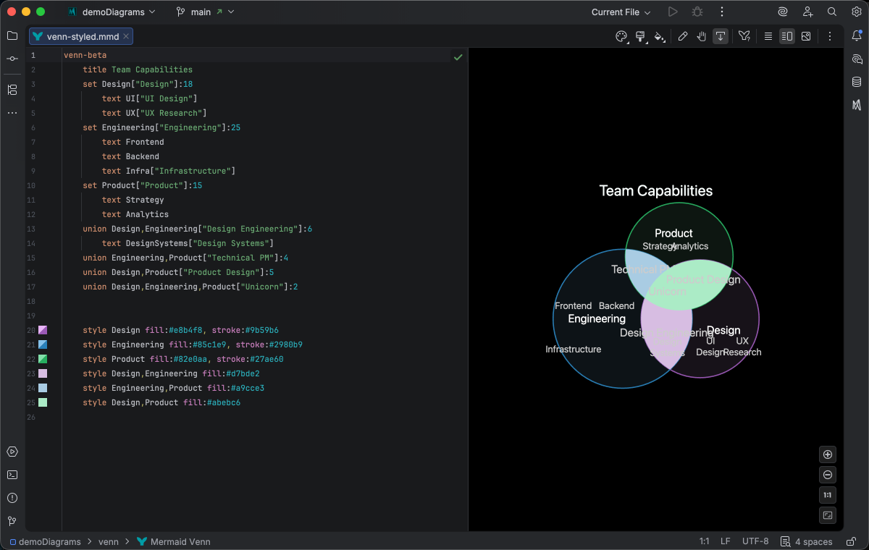Screen dimensions: 869x550
Task: Click venn in the breadcrumb bar
Action: pyautogui.click(x=109, y=541)
